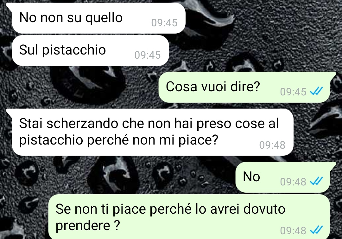Viewport: 342px width, 239px height.
Task: Tap the 'No non su quello' message
Action: click(98, 18)
